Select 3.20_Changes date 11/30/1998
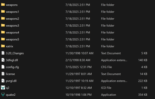The width and height of the screenshot is (155, 99). [x=79, y=53]
